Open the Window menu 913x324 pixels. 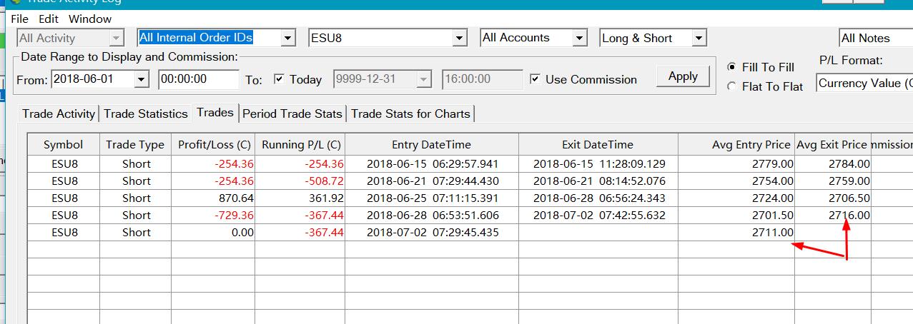click(x=90, y=19)
